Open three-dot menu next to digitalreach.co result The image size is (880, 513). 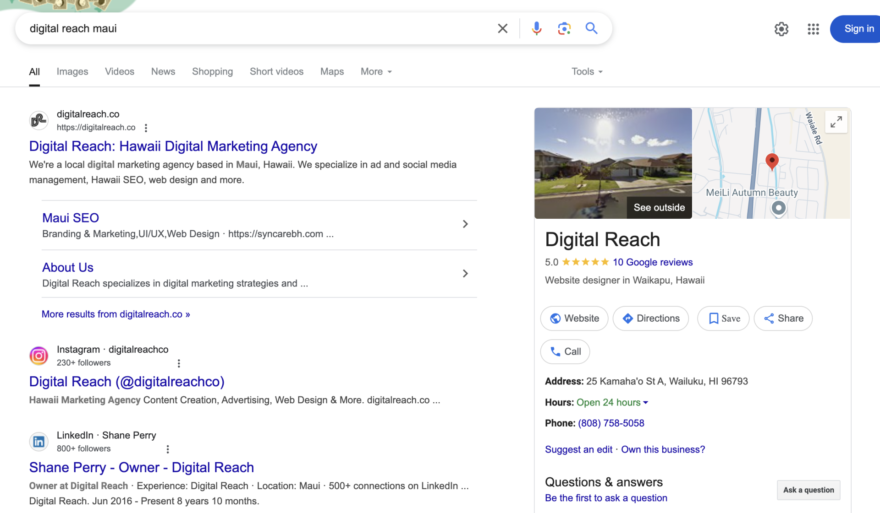click(145, 128)
